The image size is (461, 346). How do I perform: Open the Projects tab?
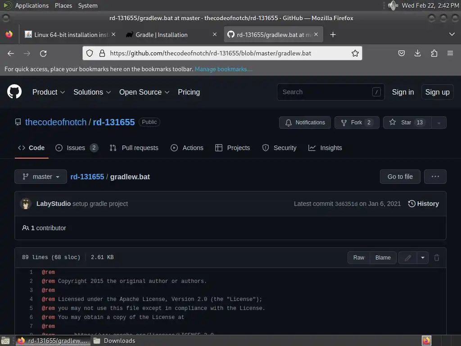coord(233,148)
